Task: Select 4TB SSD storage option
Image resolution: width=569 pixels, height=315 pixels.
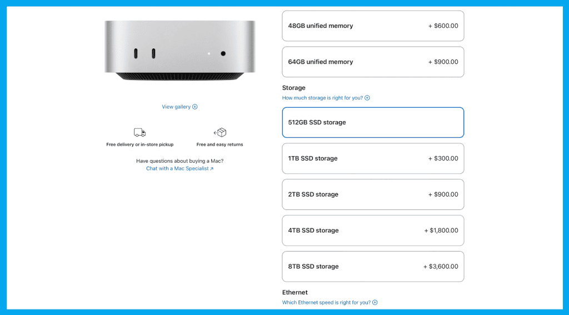Action: (373, 231)
